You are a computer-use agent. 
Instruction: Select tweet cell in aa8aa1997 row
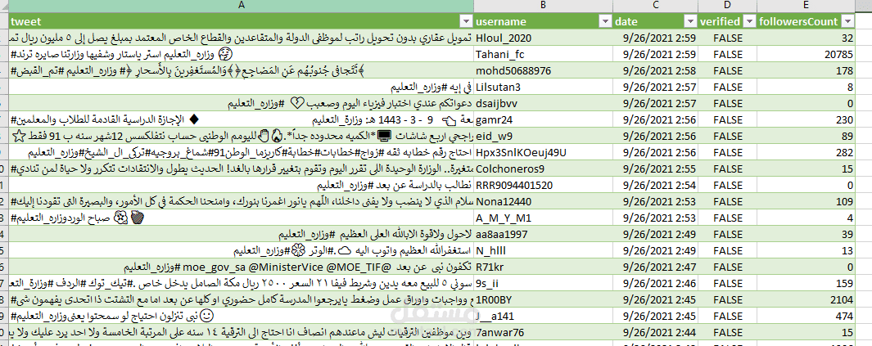(x=242, y=235)
